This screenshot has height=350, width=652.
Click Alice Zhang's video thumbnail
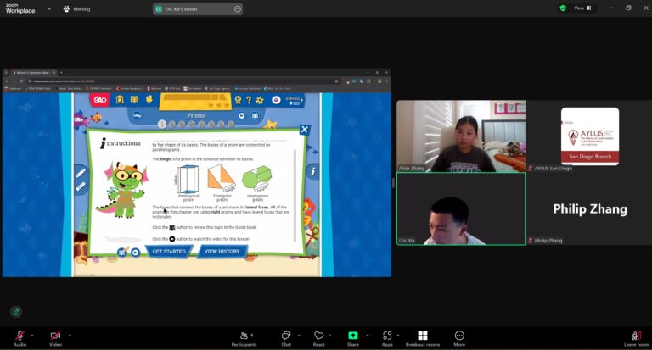[461, 136]
